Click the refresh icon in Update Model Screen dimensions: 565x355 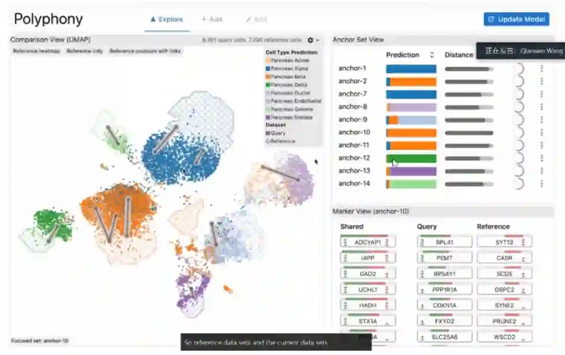point(491,19)
